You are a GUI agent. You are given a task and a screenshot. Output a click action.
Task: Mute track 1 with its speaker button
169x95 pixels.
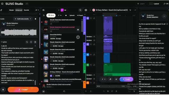(88, 18)
